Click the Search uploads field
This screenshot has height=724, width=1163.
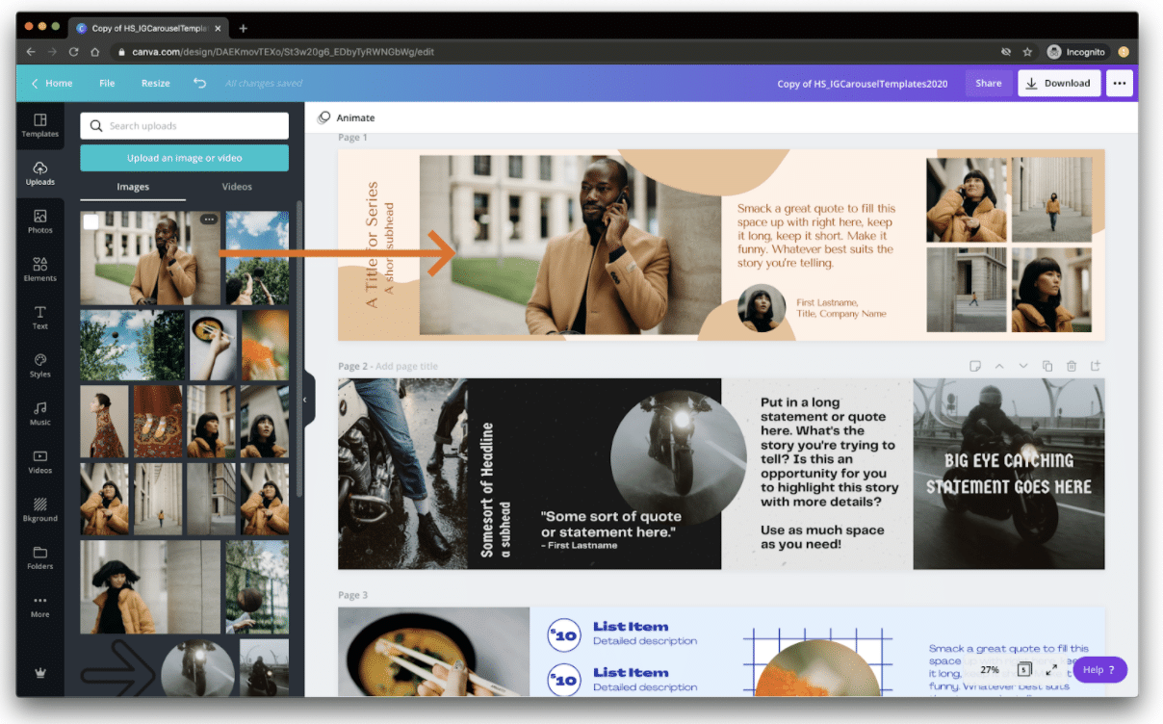pos(185,126)
